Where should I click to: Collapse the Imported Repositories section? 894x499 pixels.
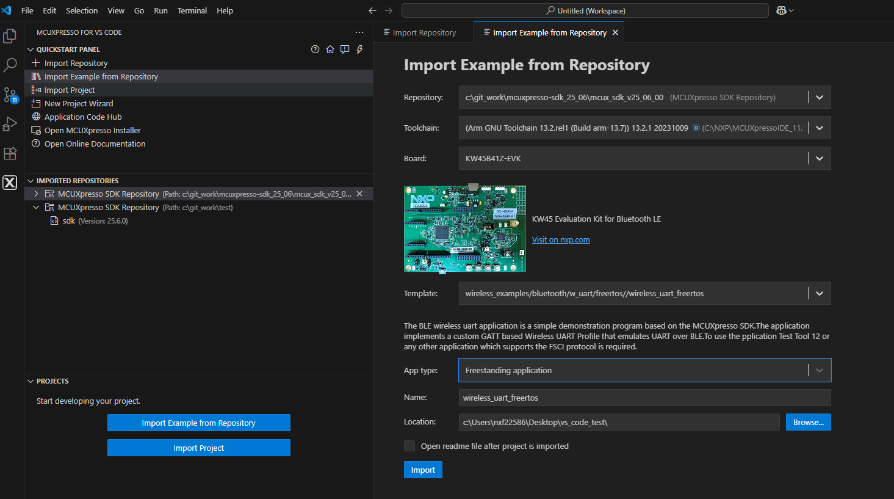pyautogui.click(x=31, y=180)
